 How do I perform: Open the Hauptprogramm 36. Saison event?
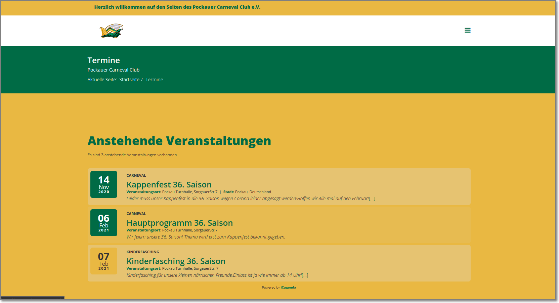click(x=179, y=223)
